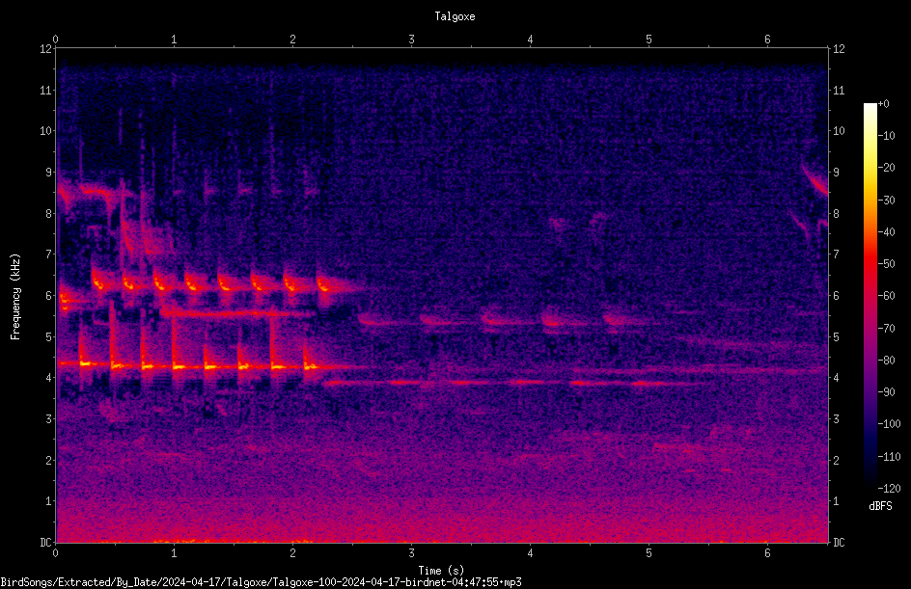Click the -120 label on color scale
Screen dimensions: 911x589
pos(889,489)
